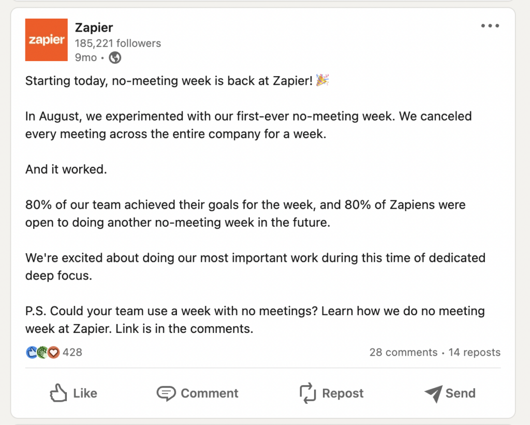The height and width of the screenshot is (425, 530).
Task: Click the green celebrate reaction icon
Action: [x=42, y=353]
